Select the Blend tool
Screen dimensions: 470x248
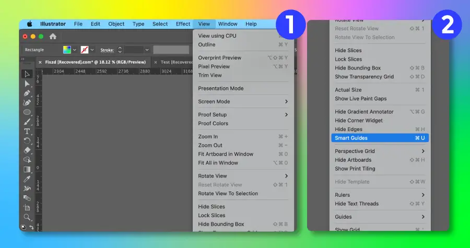click(27, 198)
